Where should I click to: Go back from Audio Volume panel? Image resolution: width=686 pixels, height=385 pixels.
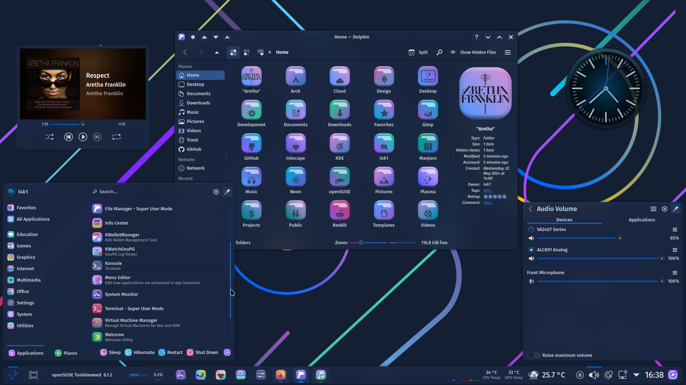coord(531,209)
